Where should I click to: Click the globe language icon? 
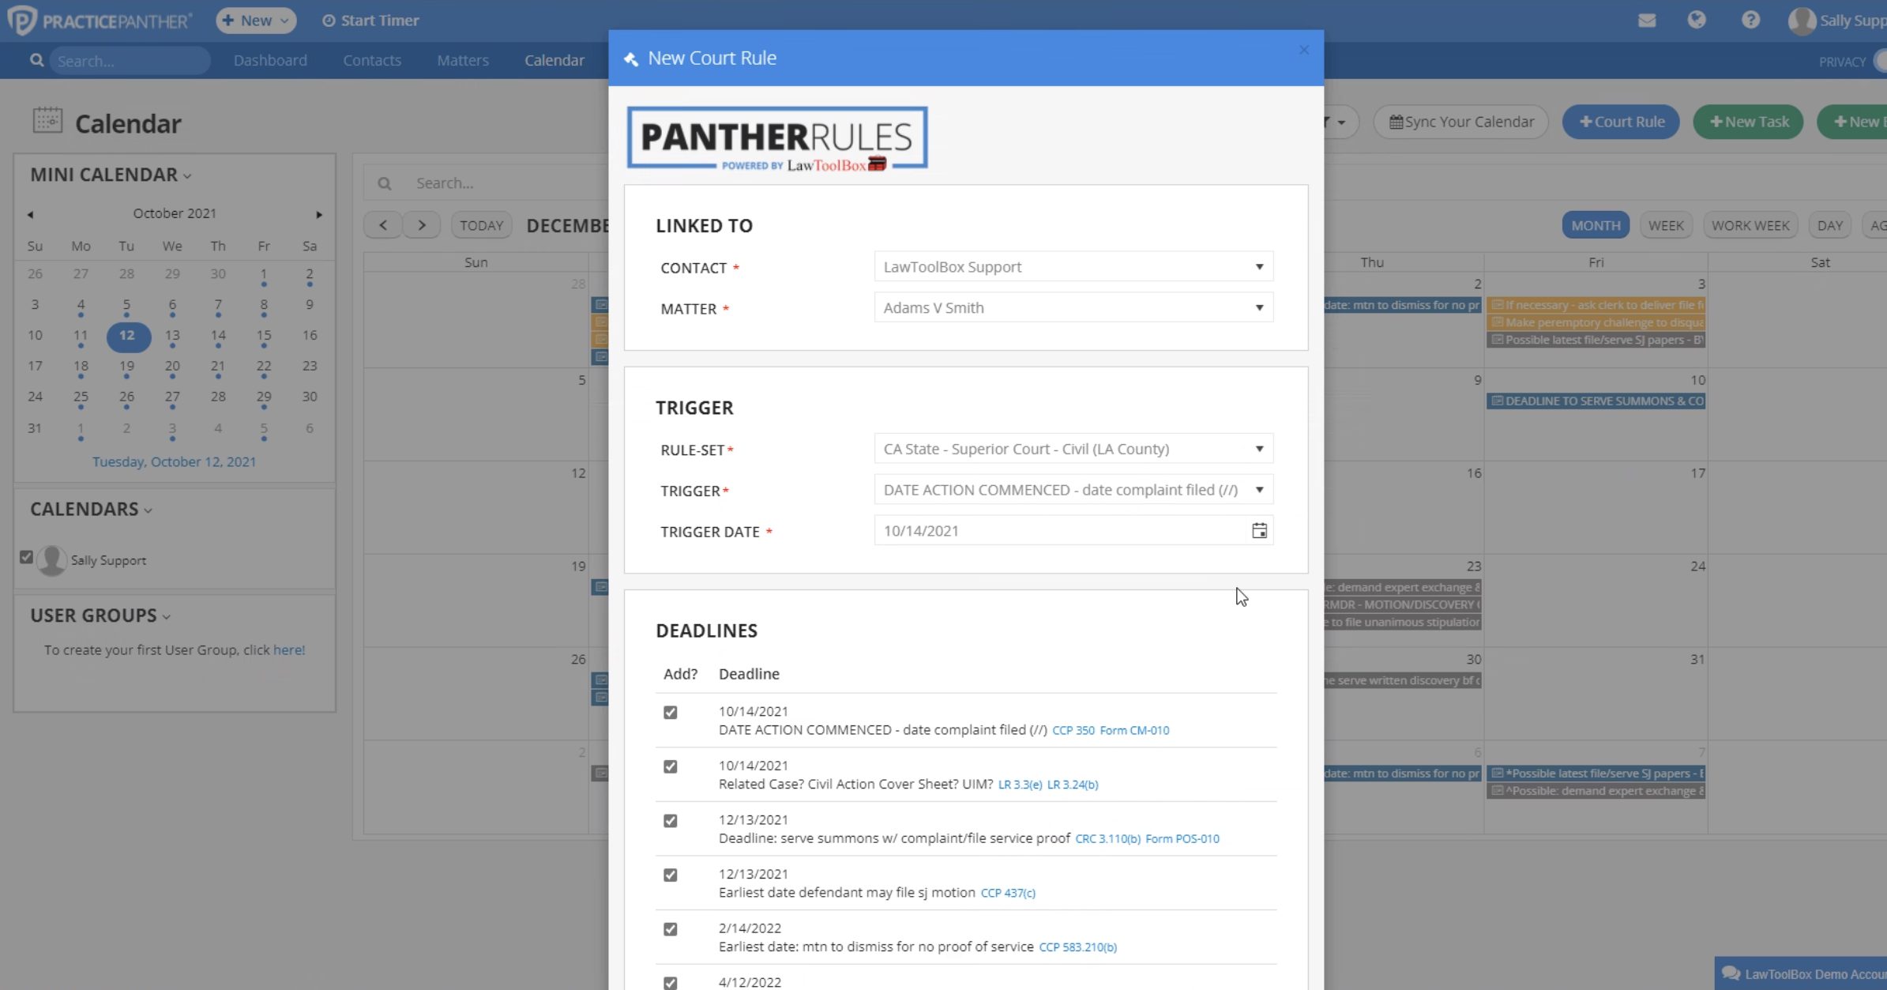click(1697, 20)
